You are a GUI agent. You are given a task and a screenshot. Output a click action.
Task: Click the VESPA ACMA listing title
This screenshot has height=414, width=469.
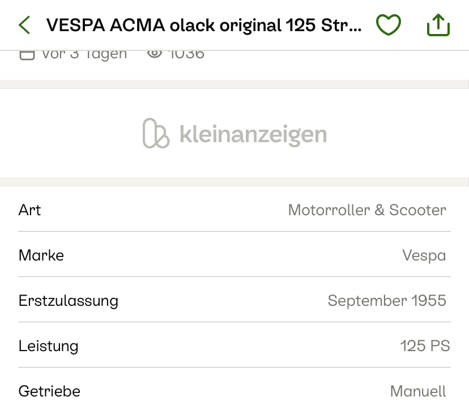(203, 25)
